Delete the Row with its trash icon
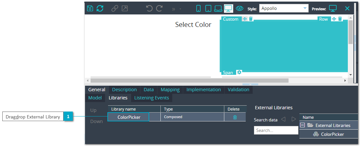 (340, 19)
